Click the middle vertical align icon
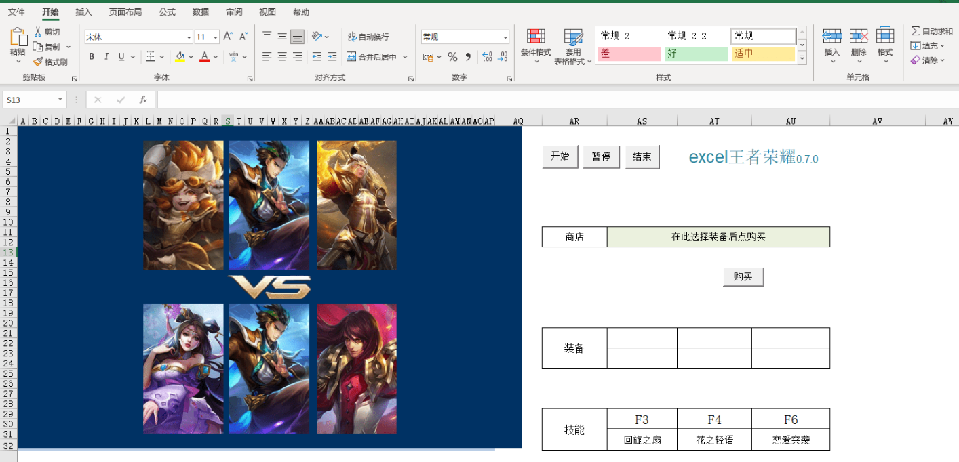 282,37
